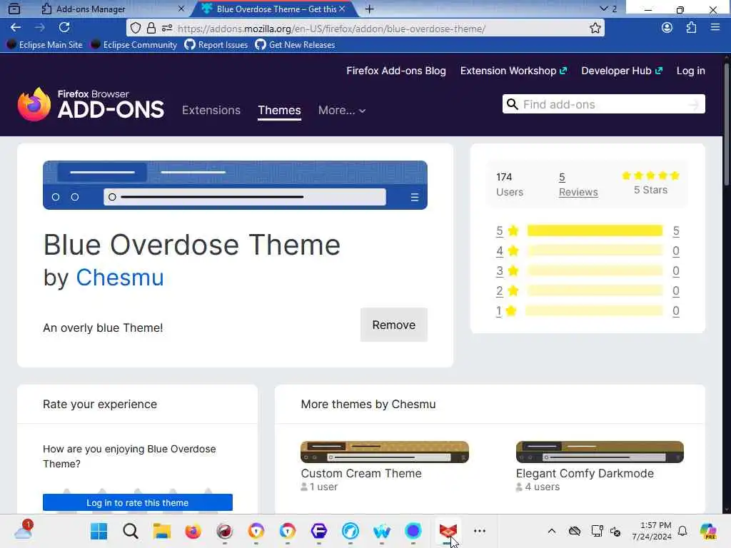The height and width of the screenshot is (548, 731).
Task: Open Report Issues bookmark
Action: (x=216, y=45)
